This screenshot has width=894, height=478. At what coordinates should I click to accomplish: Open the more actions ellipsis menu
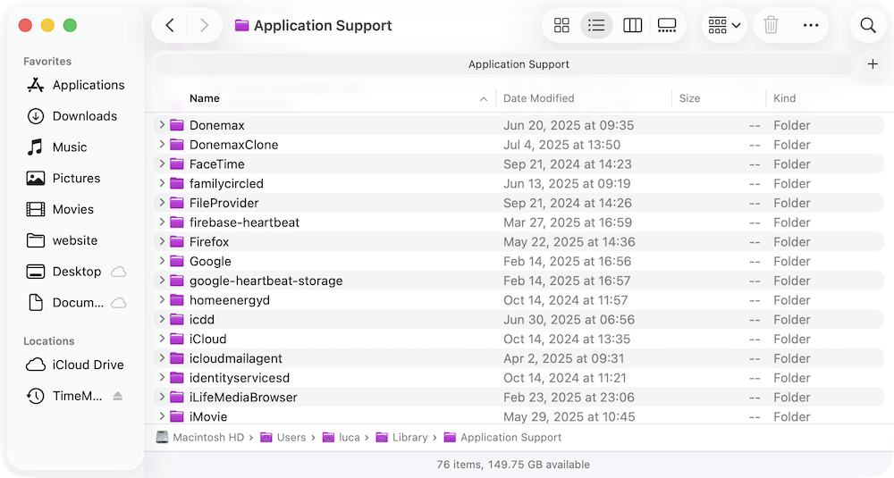click(x=811, y=25)
